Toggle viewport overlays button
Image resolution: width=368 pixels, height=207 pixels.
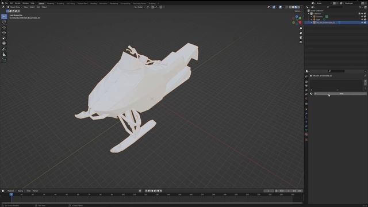coord(280,7)
